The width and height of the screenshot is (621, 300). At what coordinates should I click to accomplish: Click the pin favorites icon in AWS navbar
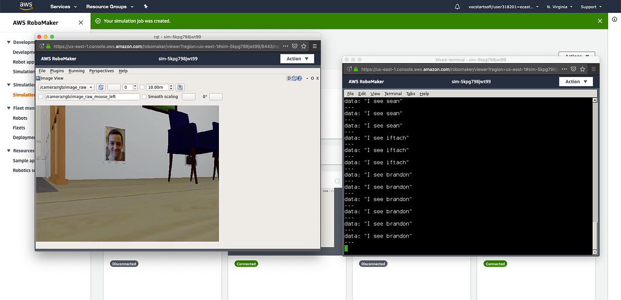click(145, 7)
